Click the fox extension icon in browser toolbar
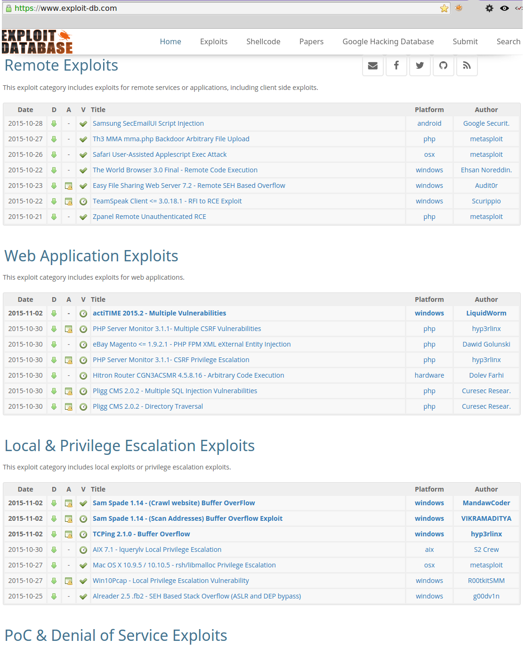The width and height of the screenshot is (525, 647). coord(459,8)
